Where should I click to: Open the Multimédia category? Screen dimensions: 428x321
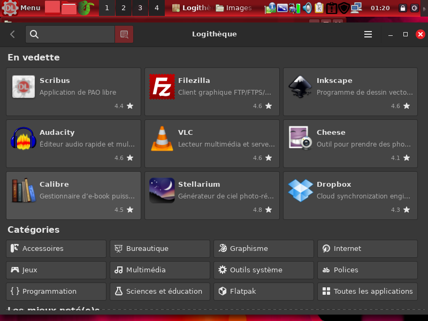pos(160,270)
